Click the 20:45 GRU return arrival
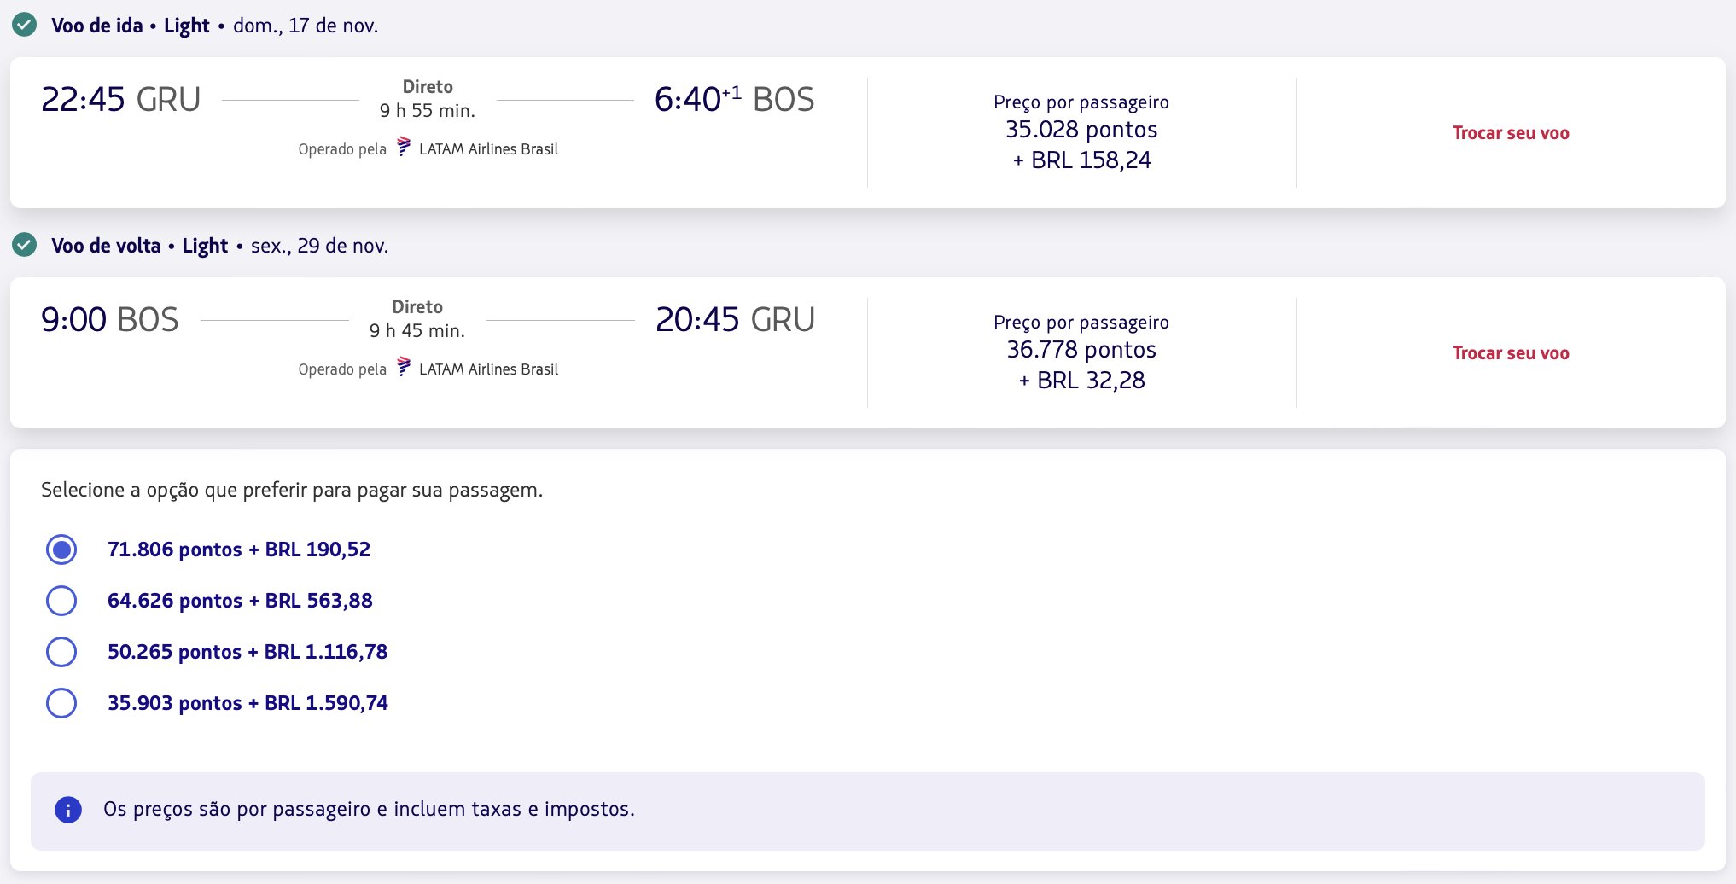 click(735, 320)
